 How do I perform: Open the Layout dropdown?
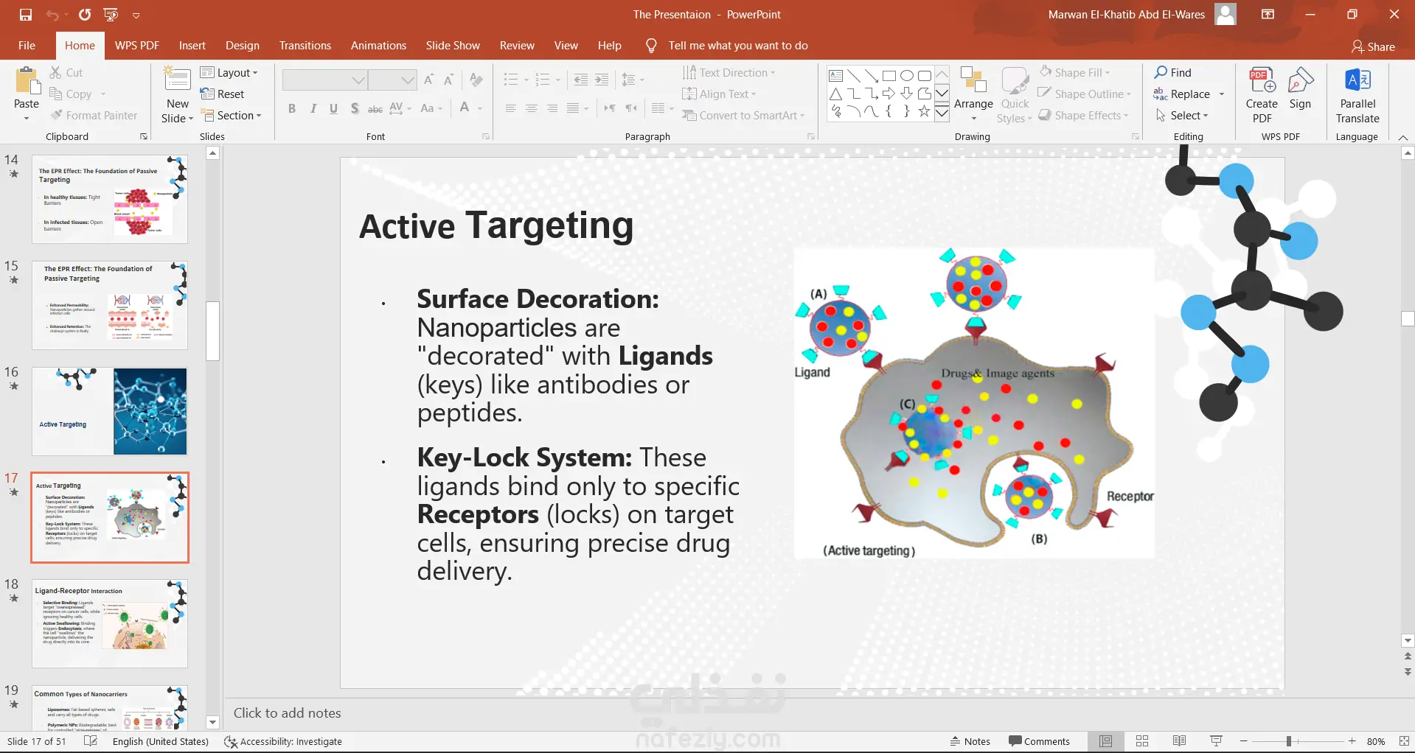229,72
